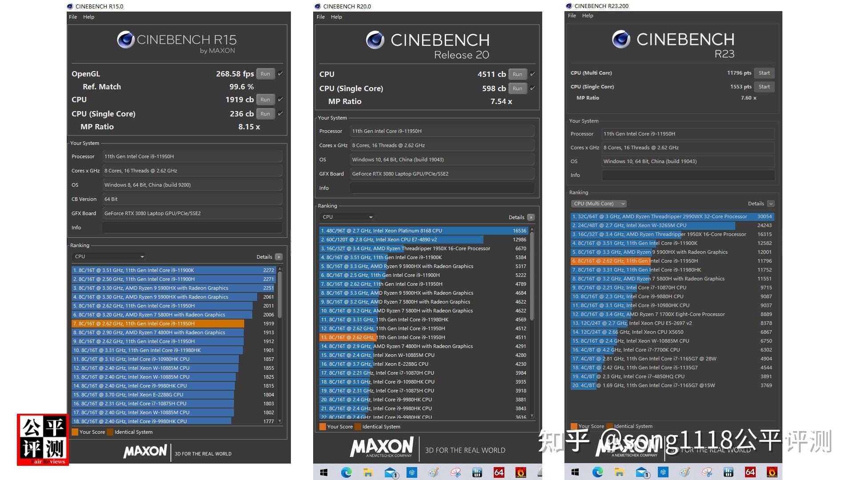This screenshot has width=854, height=480.
Task: Open the blue hexagon app in the taskbar below Cinebench R23
Action: coord(663,472)
